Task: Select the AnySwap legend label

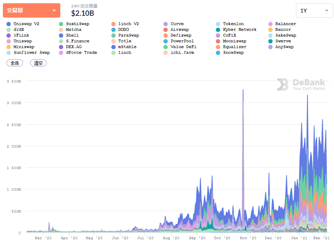Action: click(284, 47)
